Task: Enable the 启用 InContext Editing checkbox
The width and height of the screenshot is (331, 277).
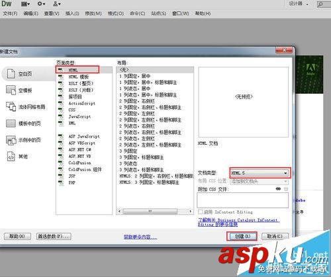Action: click(x=201, y=212)
